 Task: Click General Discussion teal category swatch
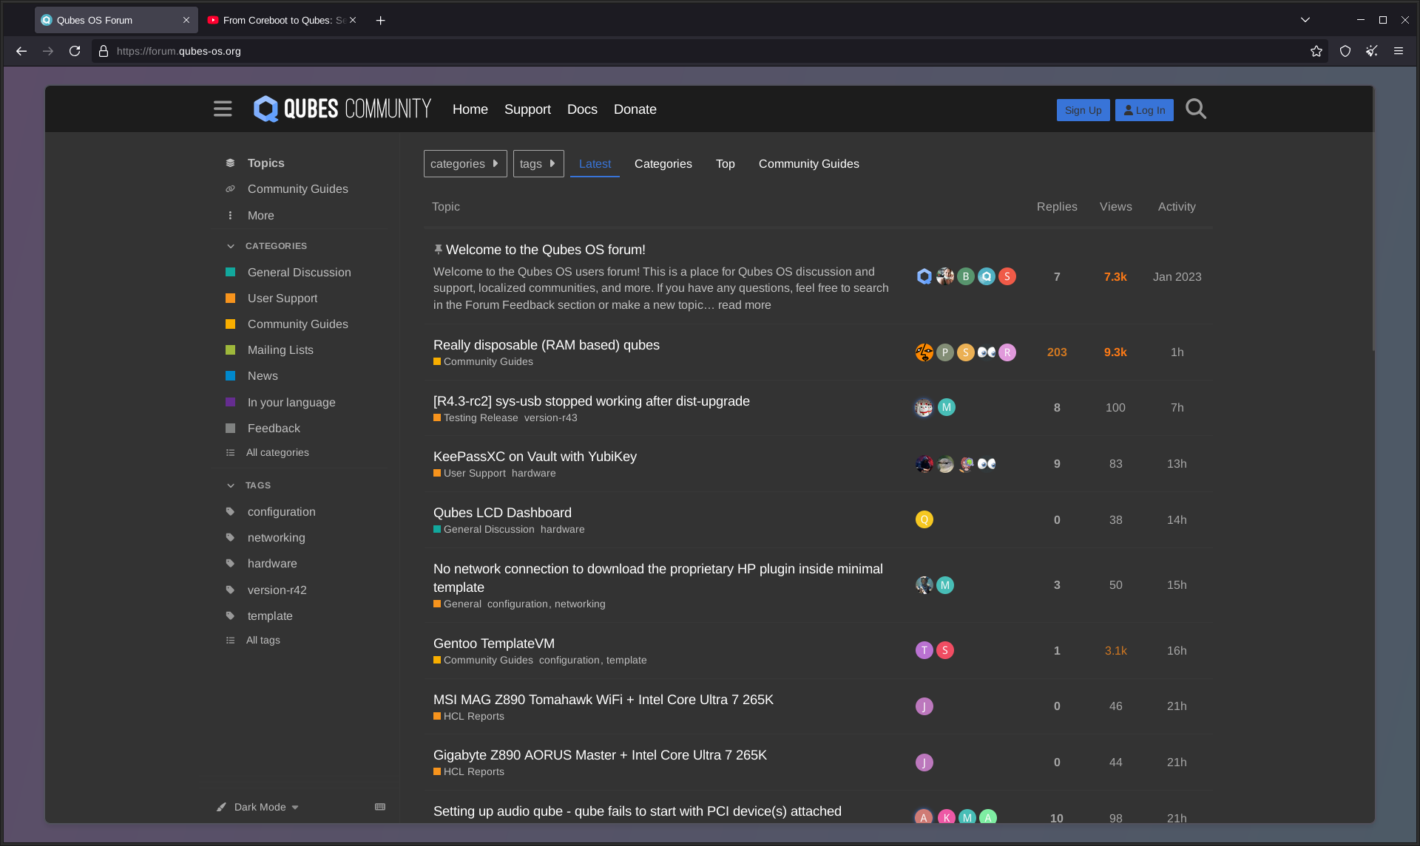point(231,272)
